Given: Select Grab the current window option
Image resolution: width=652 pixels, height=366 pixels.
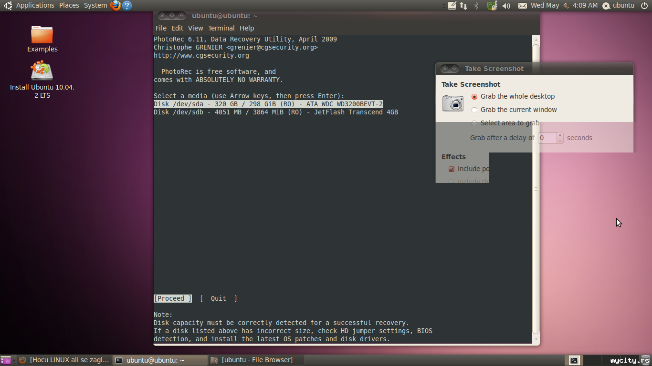Looking at the screenshot, I should pos(474,110).
